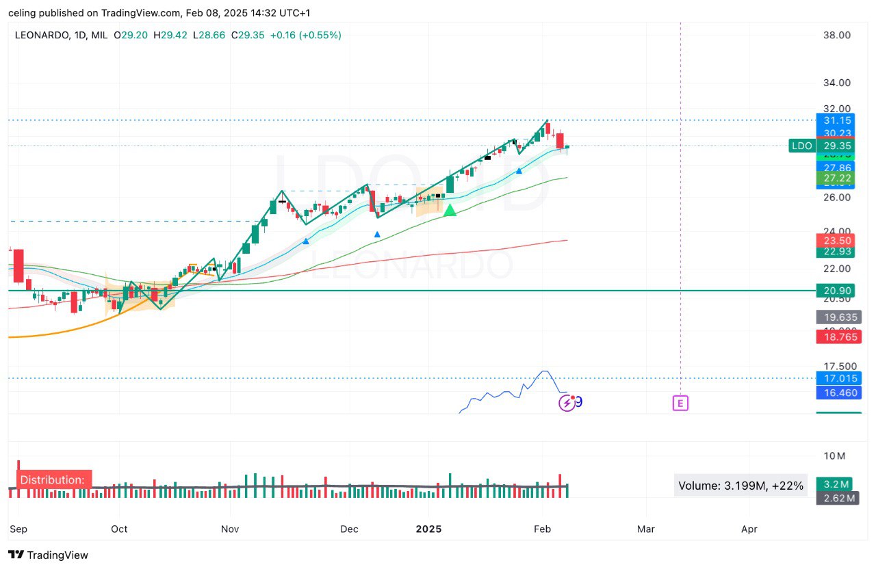Click the green 20.90 price label
The width and height of the screenshot is (876, 569).
835,291
